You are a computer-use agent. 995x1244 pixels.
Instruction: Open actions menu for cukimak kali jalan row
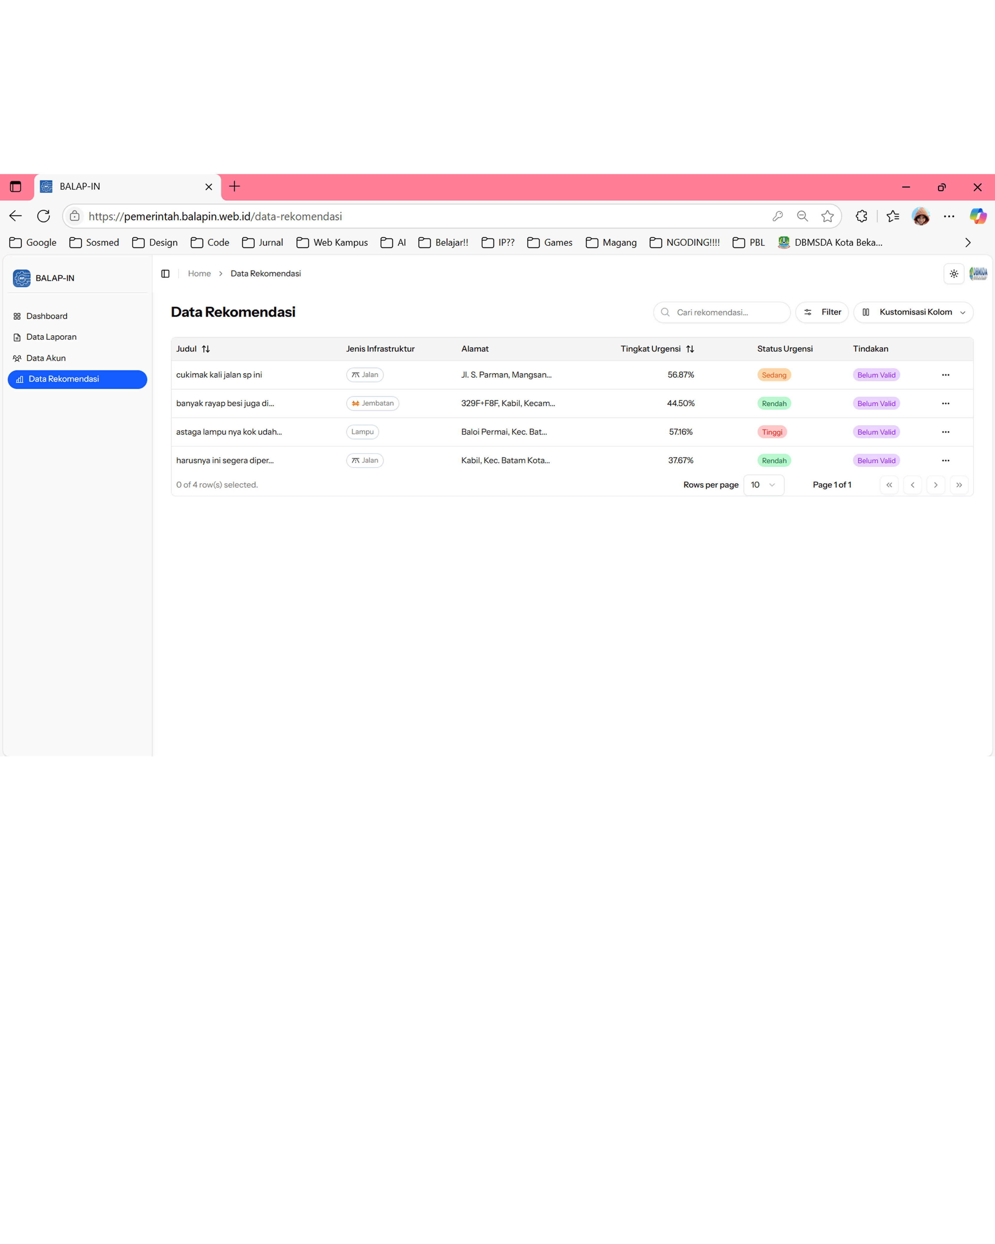[x=945, y=375]
